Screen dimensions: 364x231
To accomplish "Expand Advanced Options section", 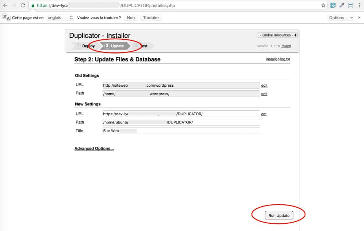I will [x=94, y=149].
